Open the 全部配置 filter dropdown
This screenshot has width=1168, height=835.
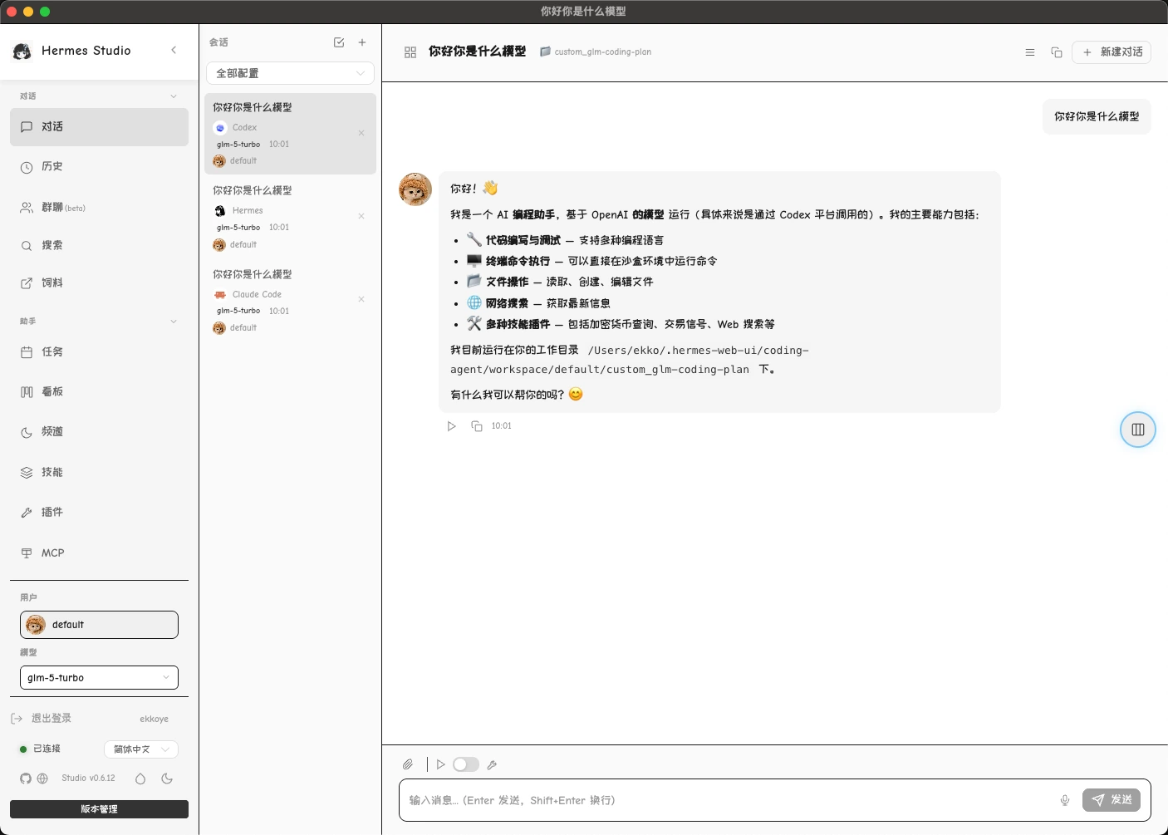290,73
